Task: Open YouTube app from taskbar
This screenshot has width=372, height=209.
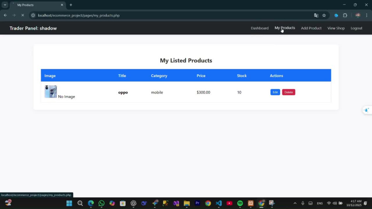Action: click(230, 203)
